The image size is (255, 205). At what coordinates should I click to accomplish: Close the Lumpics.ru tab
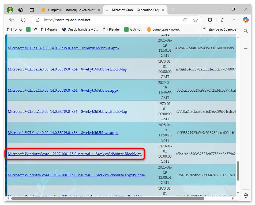pos(99,10)
